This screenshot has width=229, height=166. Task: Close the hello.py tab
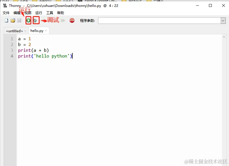[46, 30]
